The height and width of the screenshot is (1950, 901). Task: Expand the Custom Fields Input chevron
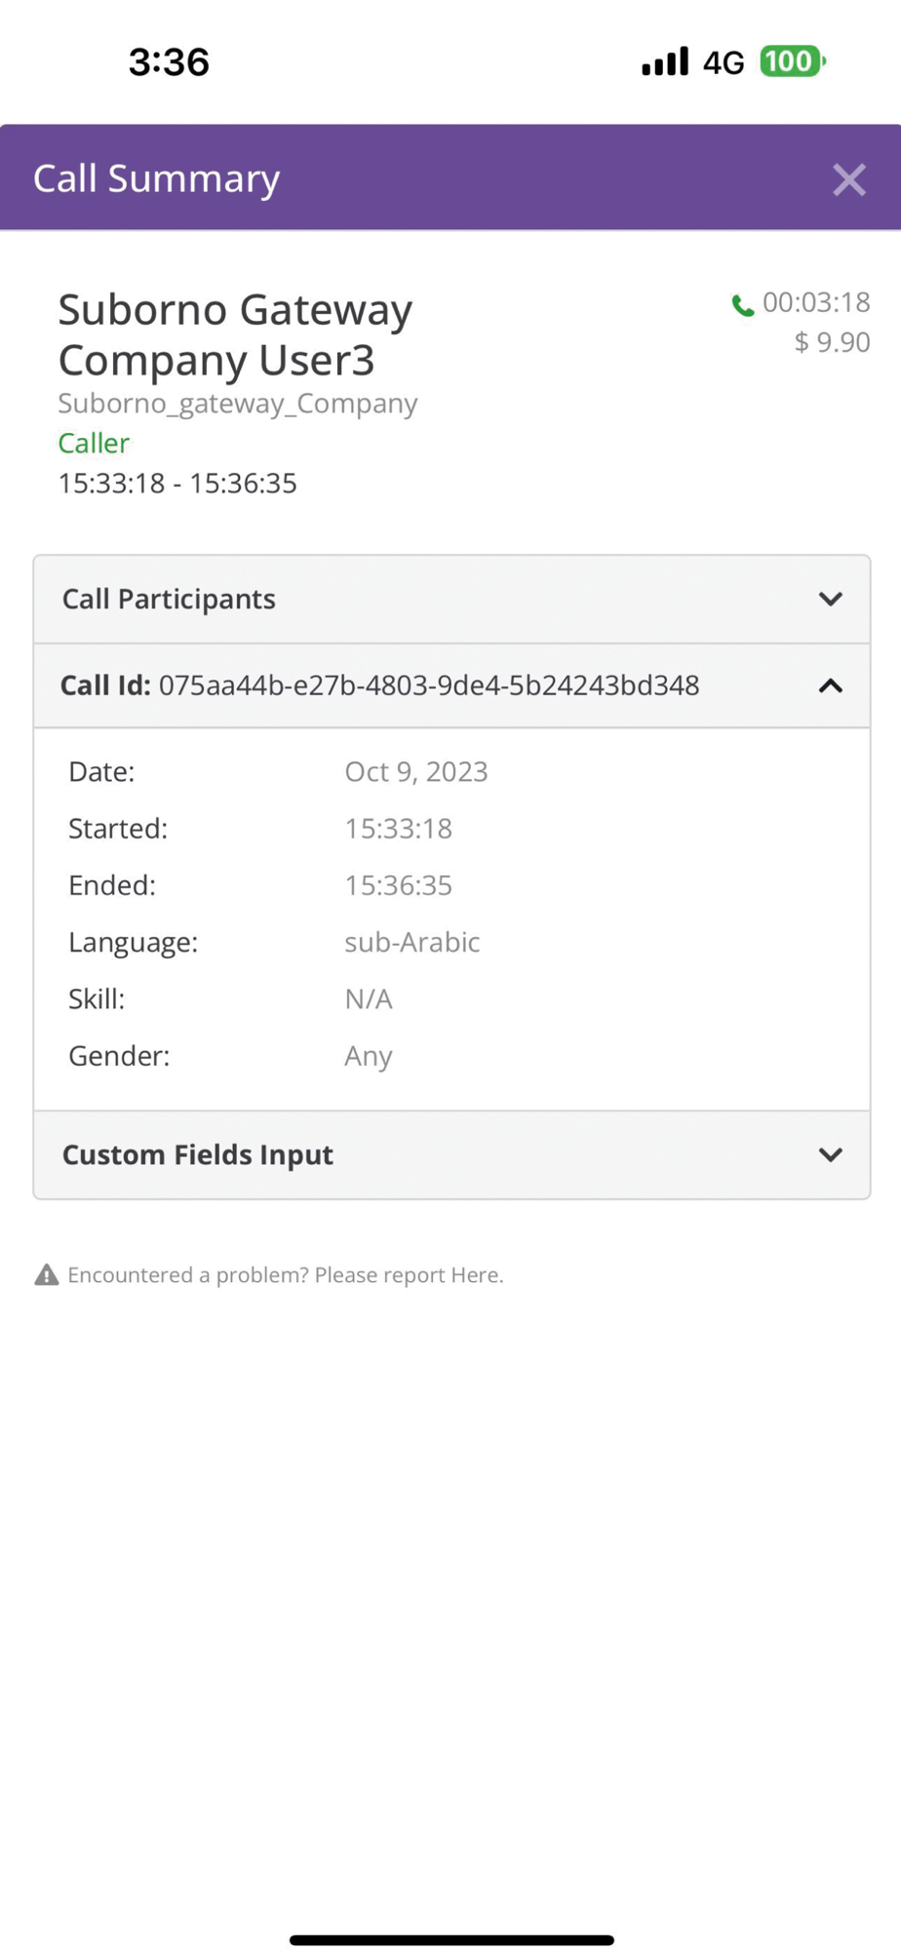point(830,1155)
